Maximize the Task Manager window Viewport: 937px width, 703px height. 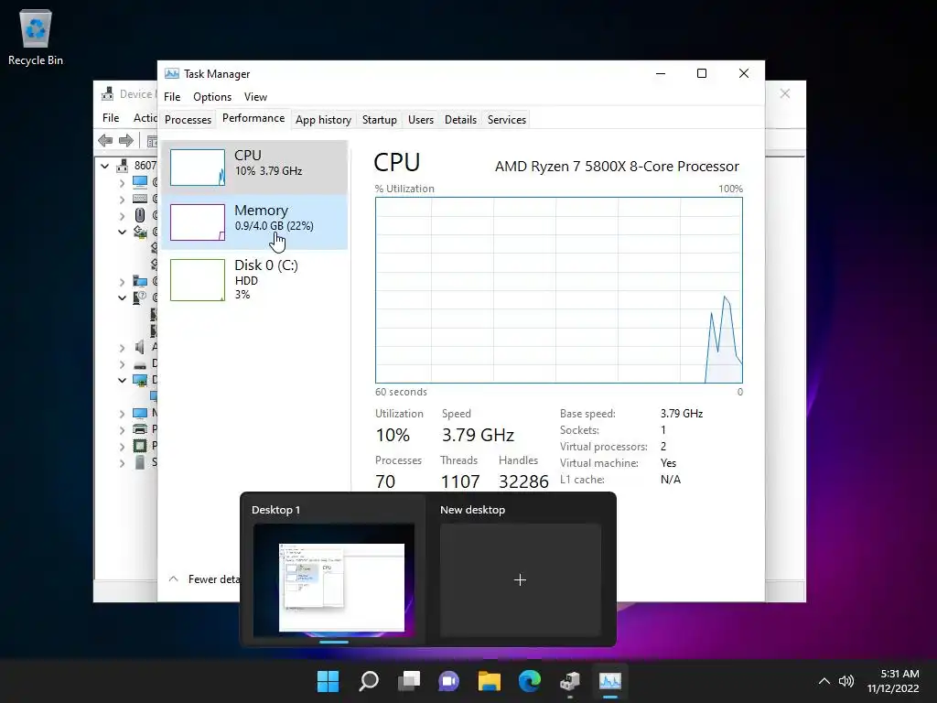coord(702,73)
